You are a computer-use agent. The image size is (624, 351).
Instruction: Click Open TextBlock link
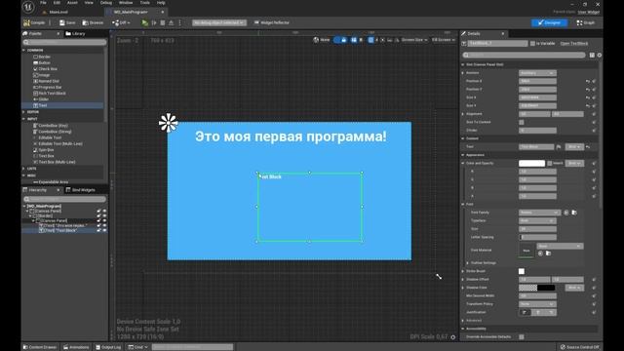coord(574,43)
